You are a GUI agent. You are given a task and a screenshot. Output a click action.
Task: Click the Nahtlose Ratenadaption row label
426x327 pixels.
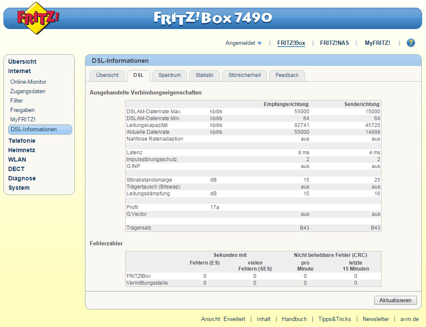pos(155,139)
